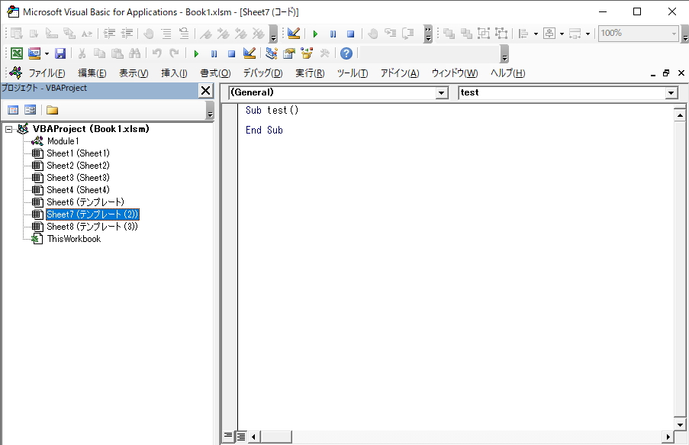Indent the selected code lines
The width and height of the screenshot is (689, 445).
tap(109, 34)
